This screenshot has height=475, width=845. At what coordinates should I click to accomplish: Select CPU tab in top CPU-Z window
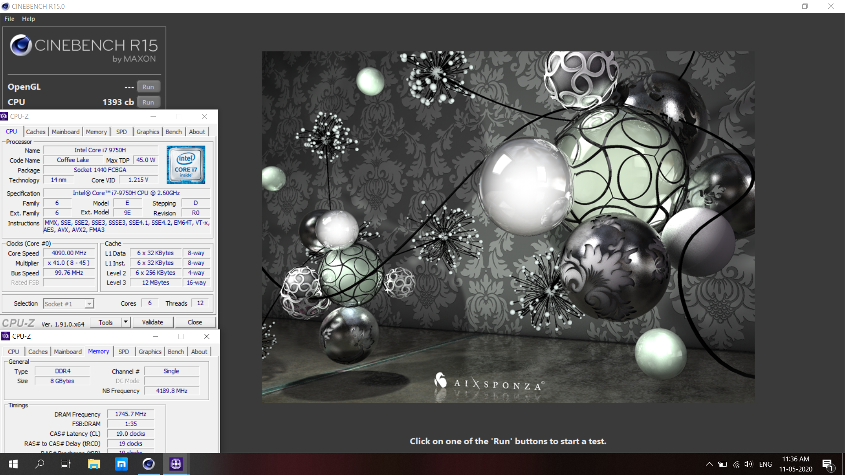[11, 132]
